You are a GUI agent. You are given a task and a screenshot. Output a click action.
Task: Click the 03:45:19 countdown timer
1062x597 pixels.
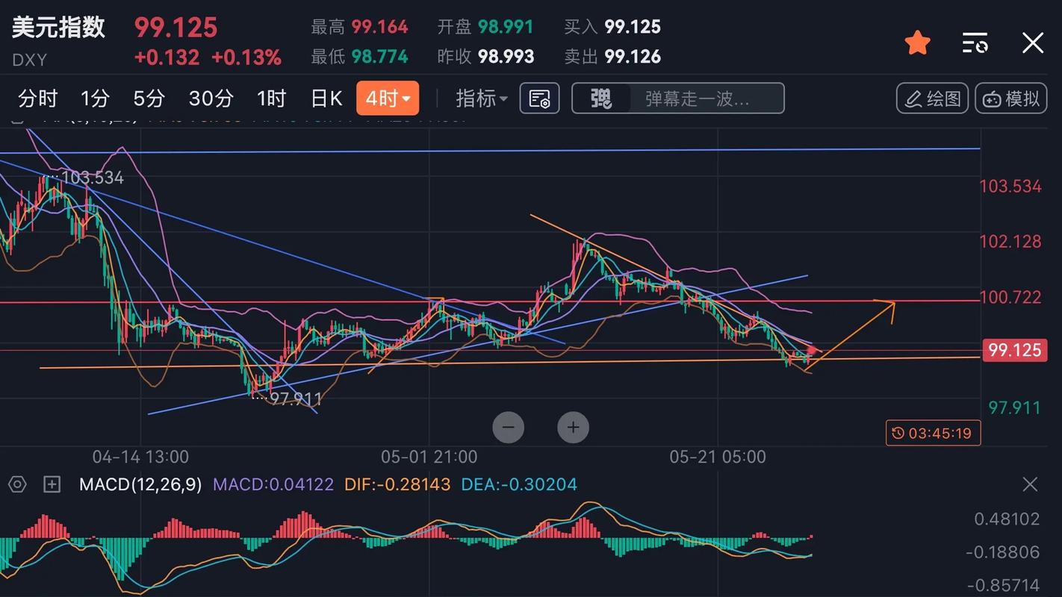[933, 433]
